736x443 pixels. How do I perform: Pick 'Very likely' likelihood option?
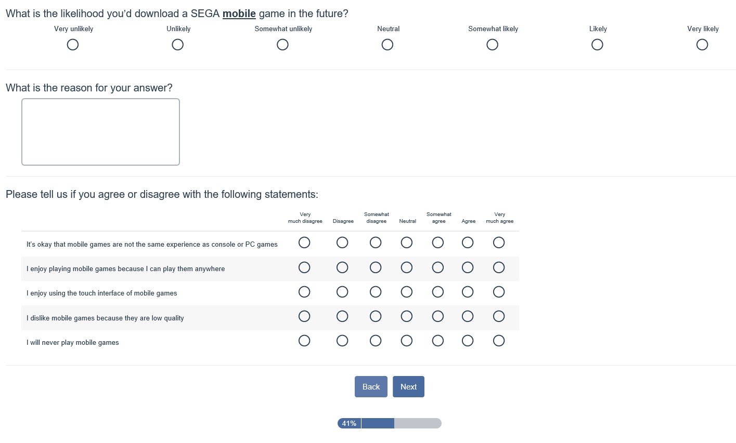[x=702, y=45]
